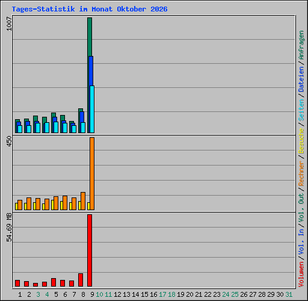The image size is (308, 301).
Task: Click day number "30" on the x-axis
Action: pyautogui.click(x=280, y=294)
